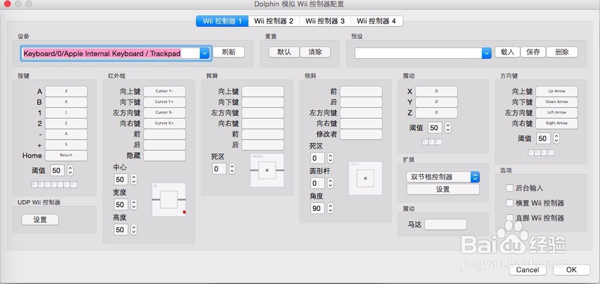The width and height of the screenshot is (600, 284).
Task: Click the A button mapping field (Z)
Action: [x=66, y=91]
